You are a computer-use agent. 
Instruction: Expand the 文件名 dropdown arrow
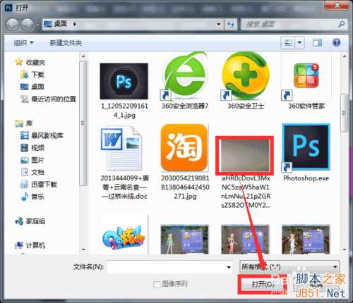pyautogui.click(x=229, y=267)
